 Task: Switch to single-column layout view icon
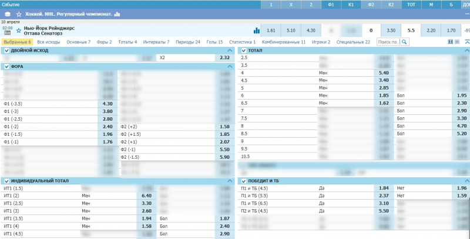[458, 42]
